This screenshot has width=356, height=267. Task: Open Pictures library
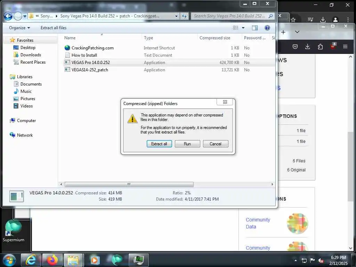pyautogui.click(x=28, y=98)
